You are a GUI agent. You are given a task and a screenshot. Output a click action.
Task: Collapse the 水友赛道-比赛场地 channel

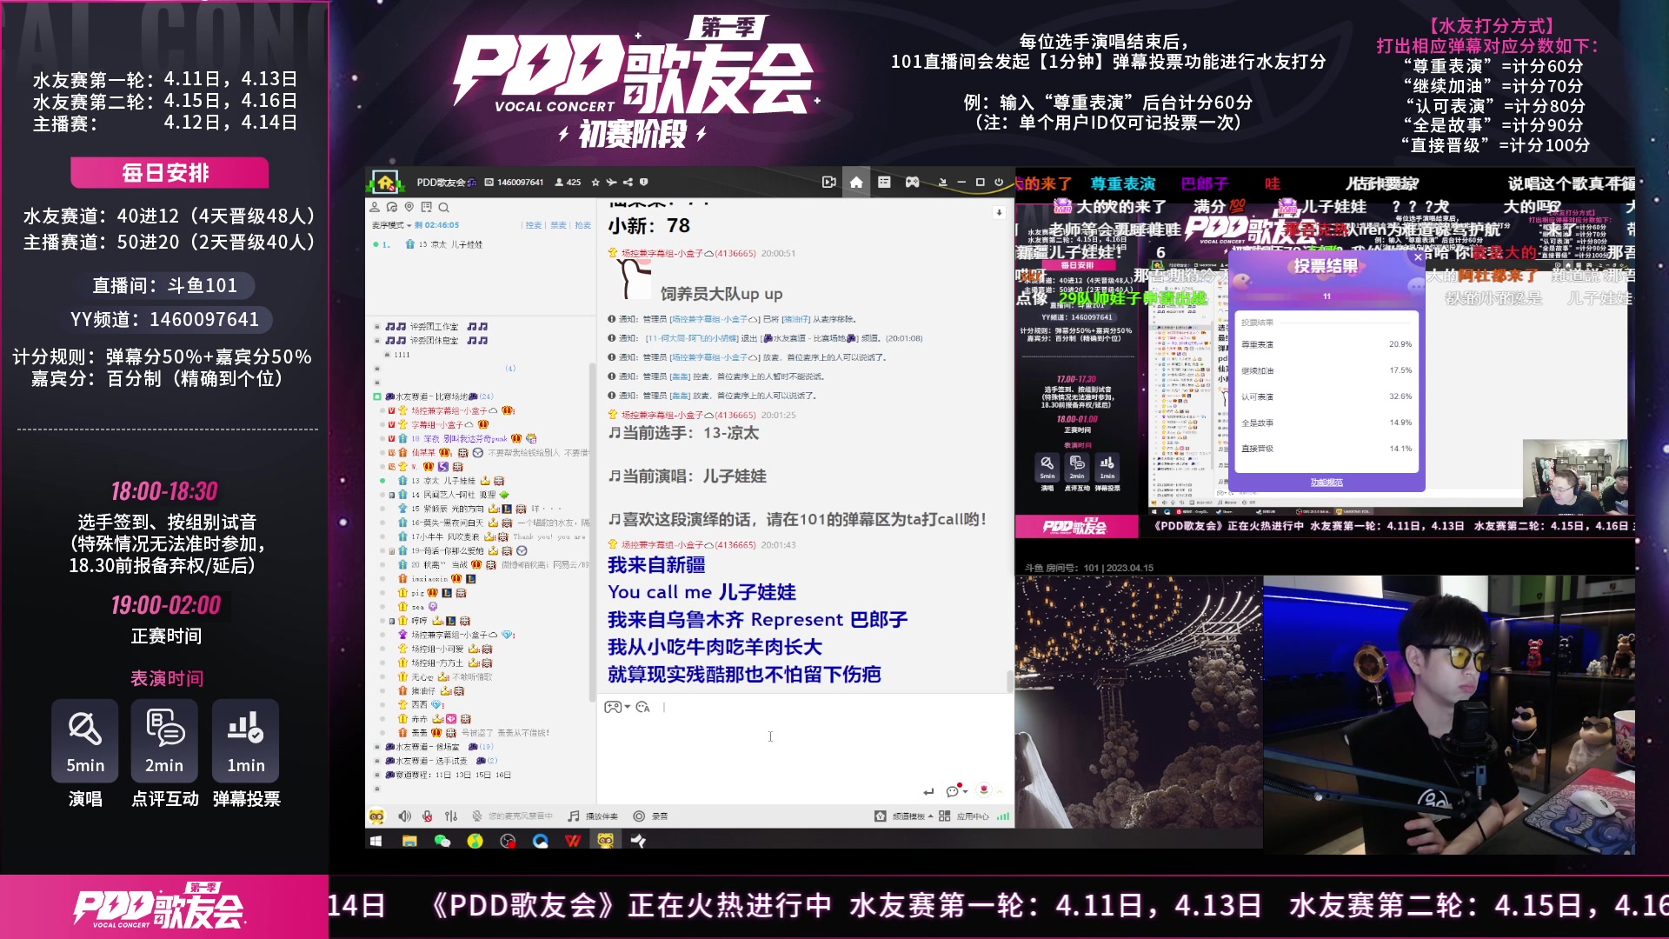tap(377, 396)
